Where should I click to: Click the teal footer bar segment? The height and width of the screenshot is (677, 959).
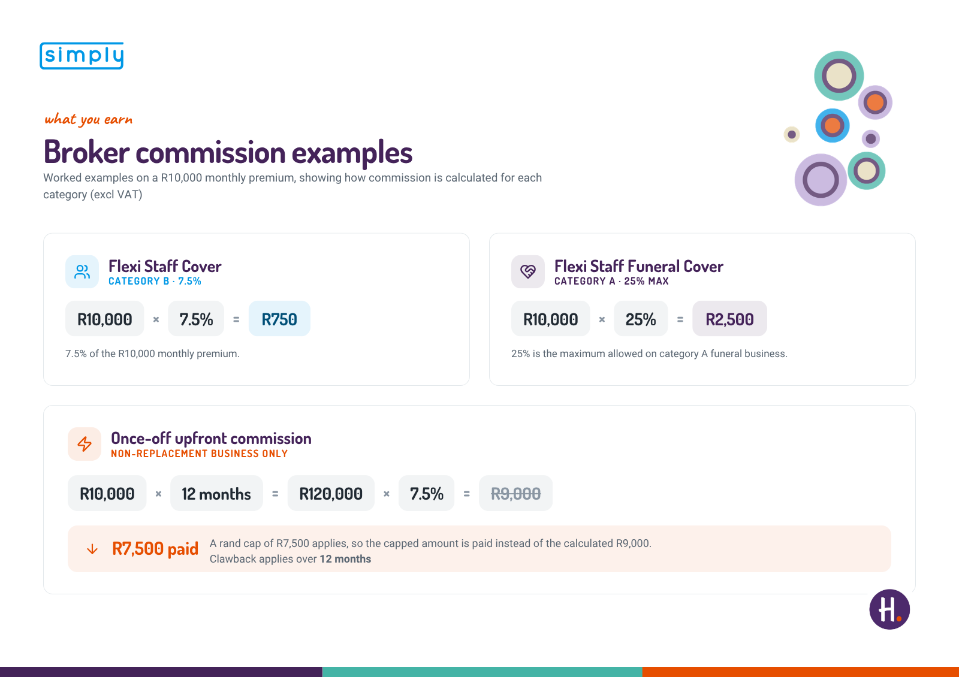[482, 672]
